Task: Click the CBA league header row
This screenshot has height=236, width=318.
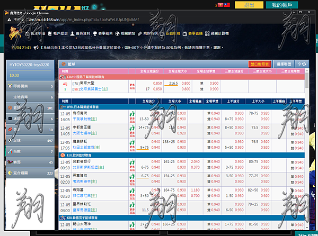Action: coord(182,77)
